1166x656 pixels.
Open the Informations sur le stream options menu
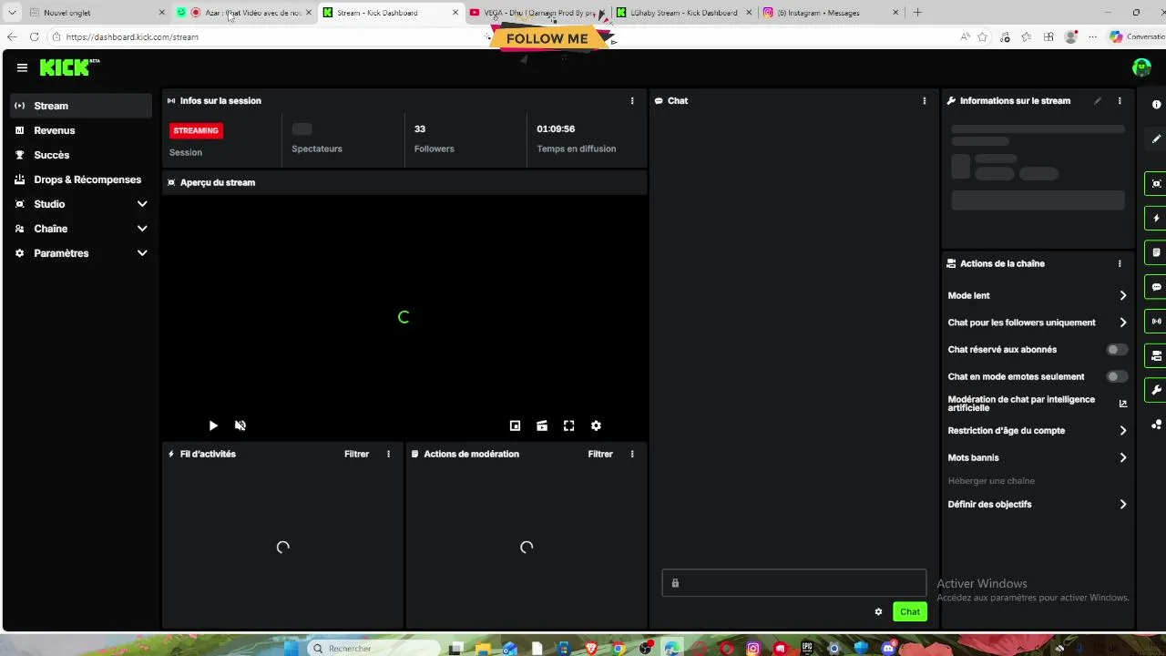[x=1120, y=101]
